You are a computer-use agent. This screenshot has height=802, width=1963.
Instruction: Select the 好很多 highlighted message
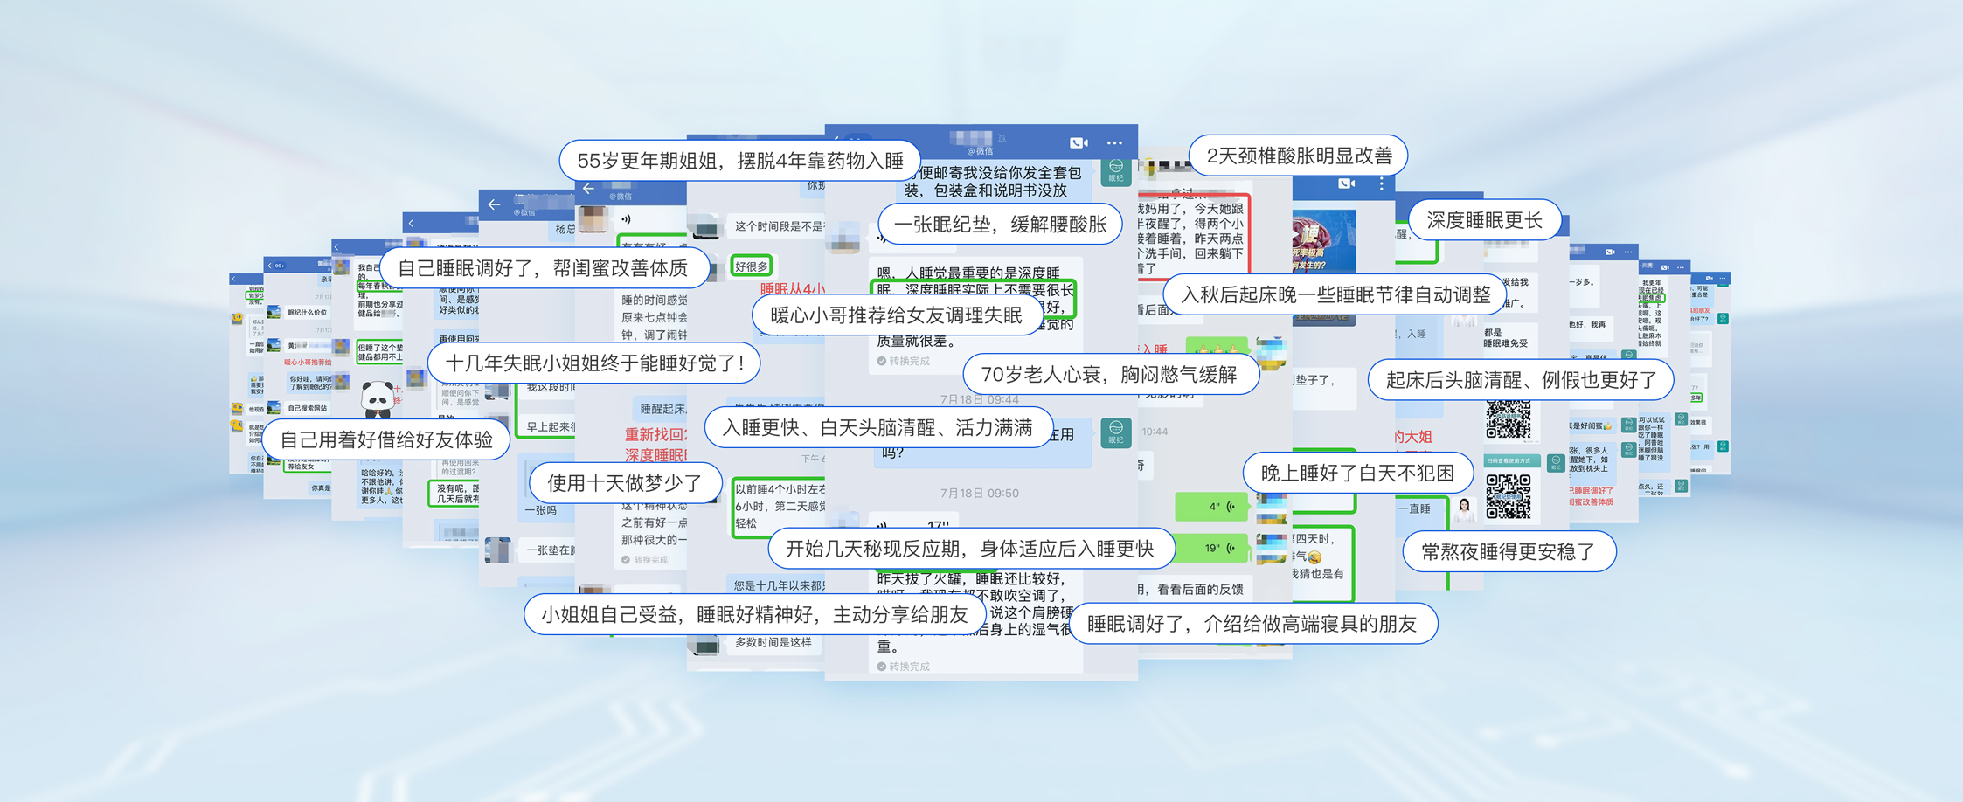(751, 266)
